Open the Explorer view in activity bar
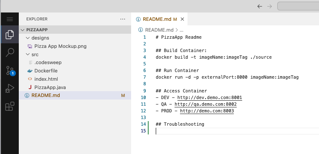The height and width of the screenshot is (154, 319). click(10, 35)
